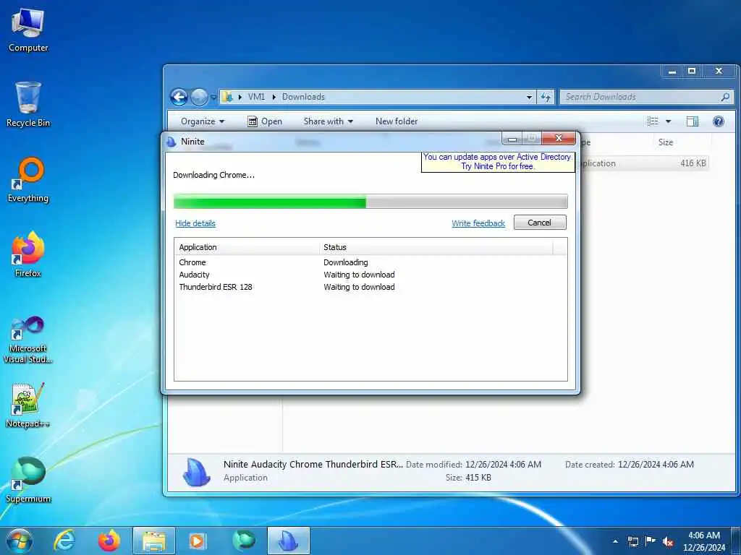Change the Explorer view style
741x555 pixels.
653,121
